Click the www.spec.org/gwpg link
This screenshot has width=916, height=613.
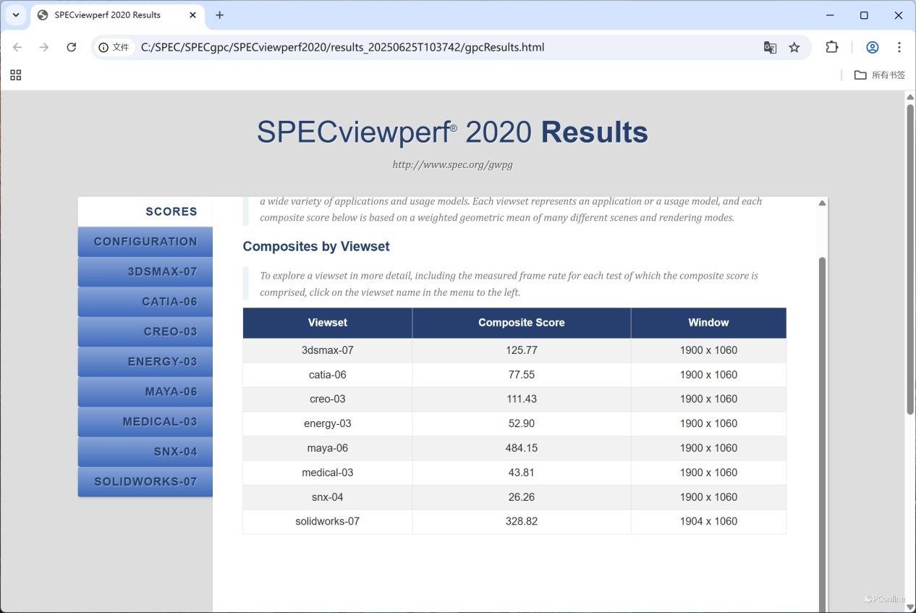pyautogui.click(x=452, y=164)
